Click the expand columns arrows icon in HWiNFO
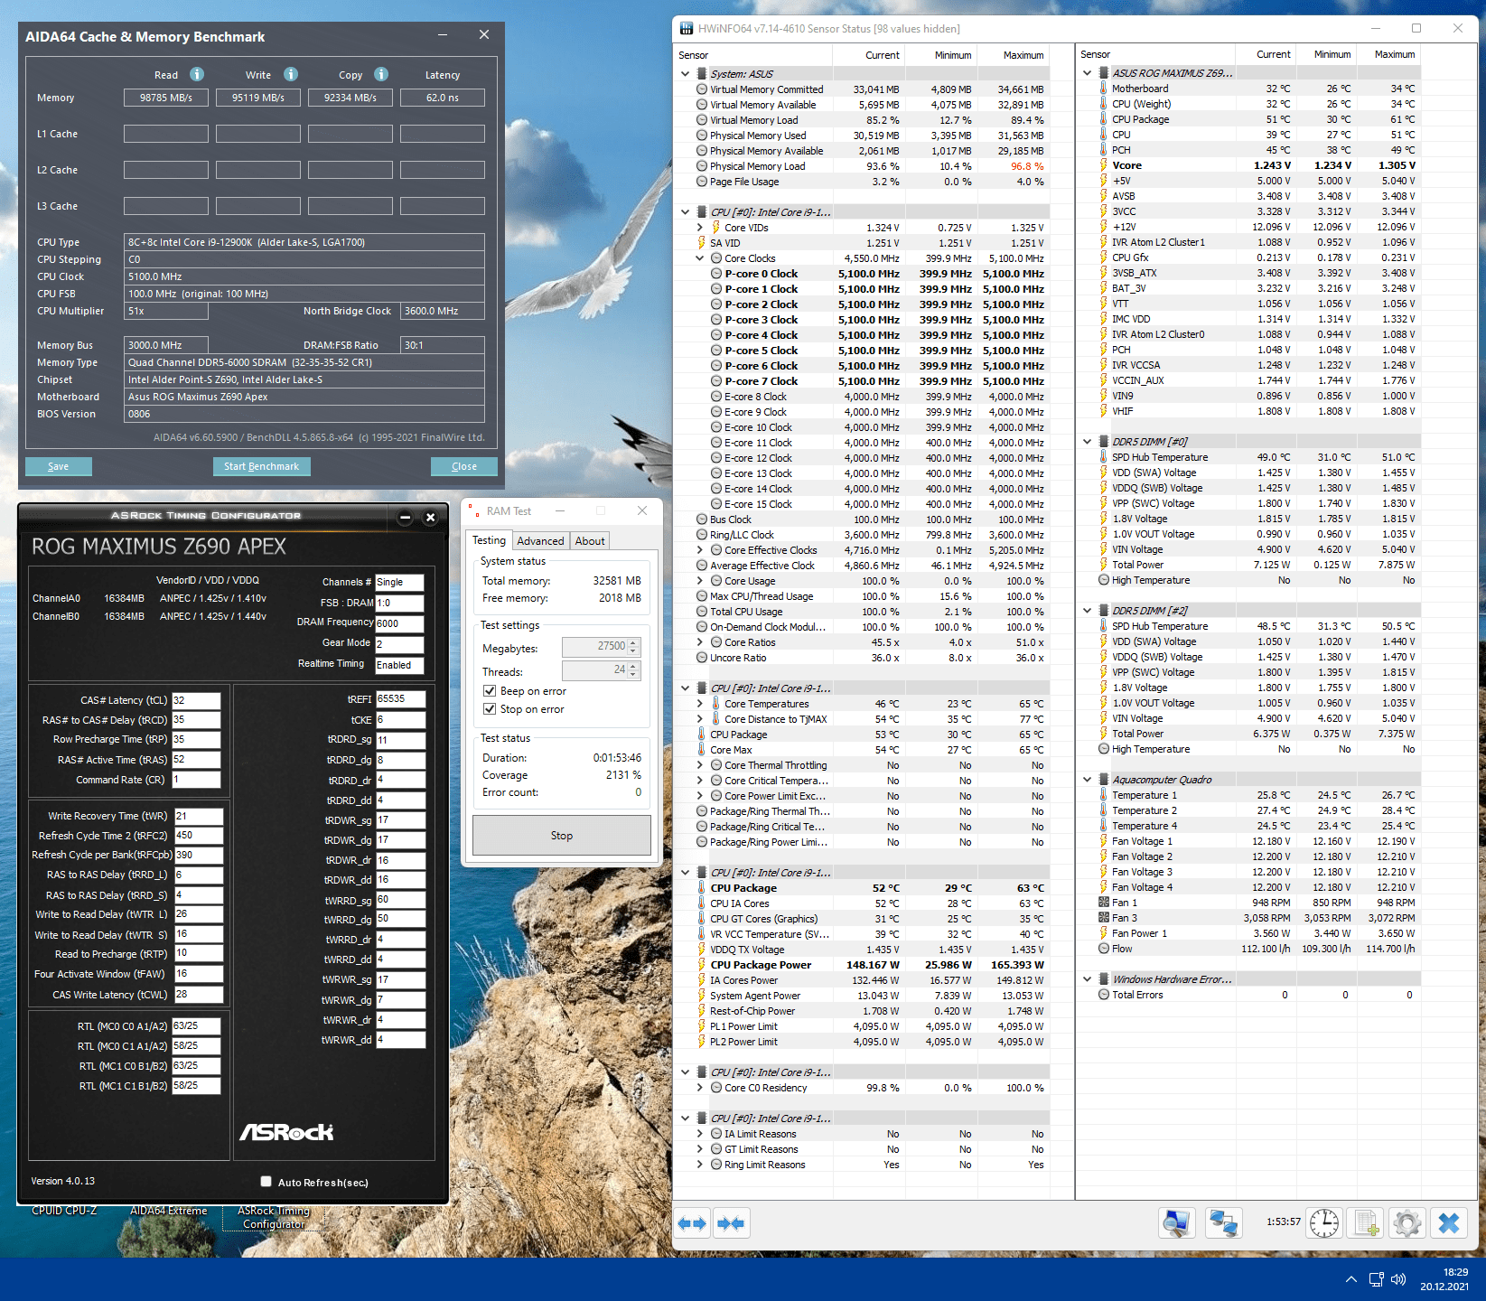Viewport: 1486px width, 1301px height. click(x=692, y=1223)
